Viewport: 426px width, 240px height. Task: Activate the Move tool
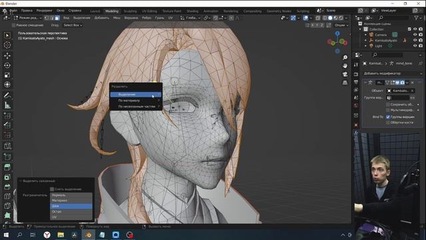7,55
